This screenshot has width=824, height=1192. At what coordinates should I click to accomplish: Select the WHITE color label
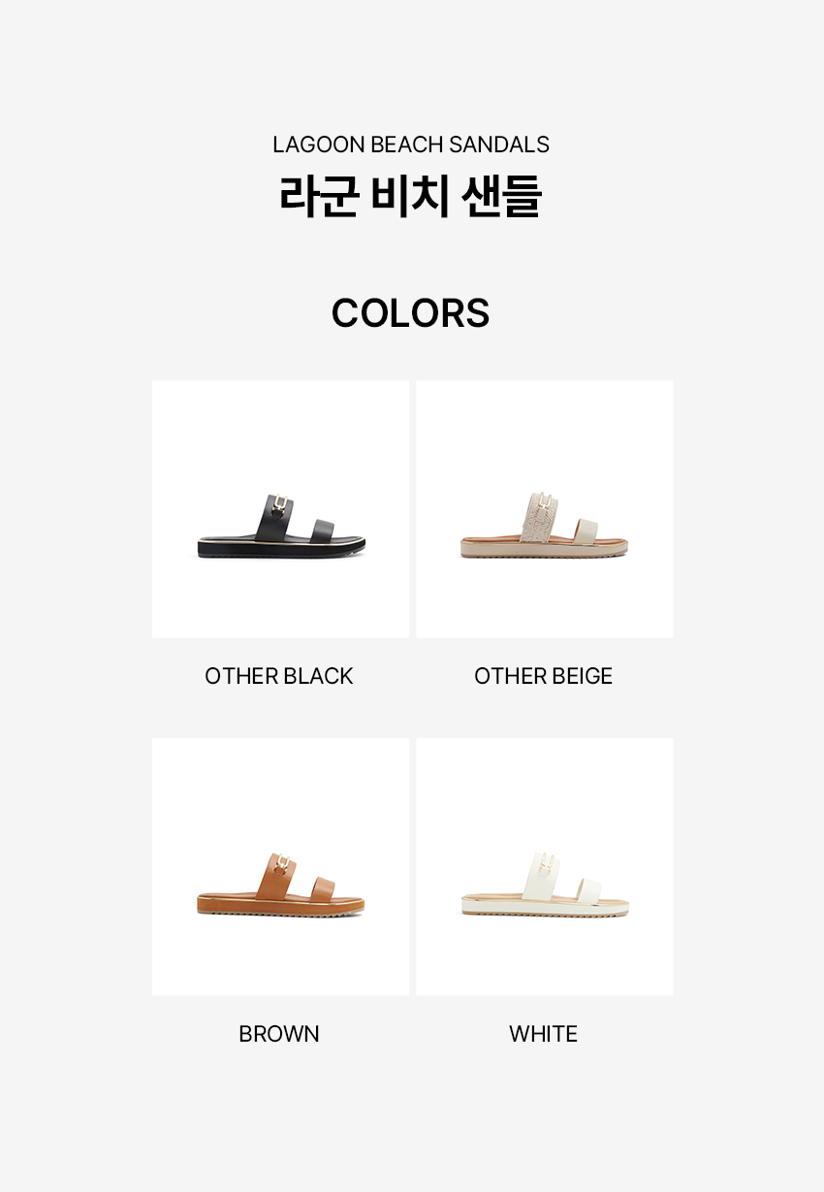[544, 1034]
